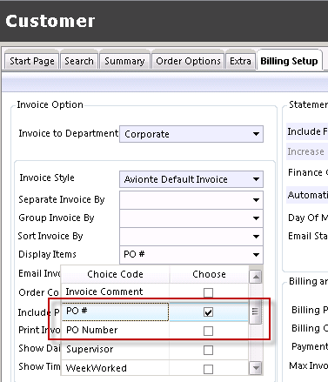Tick the Supervisor checkbox
Image resolution: width=328 pixels, height=382 pixels.
tap(208, 350)
